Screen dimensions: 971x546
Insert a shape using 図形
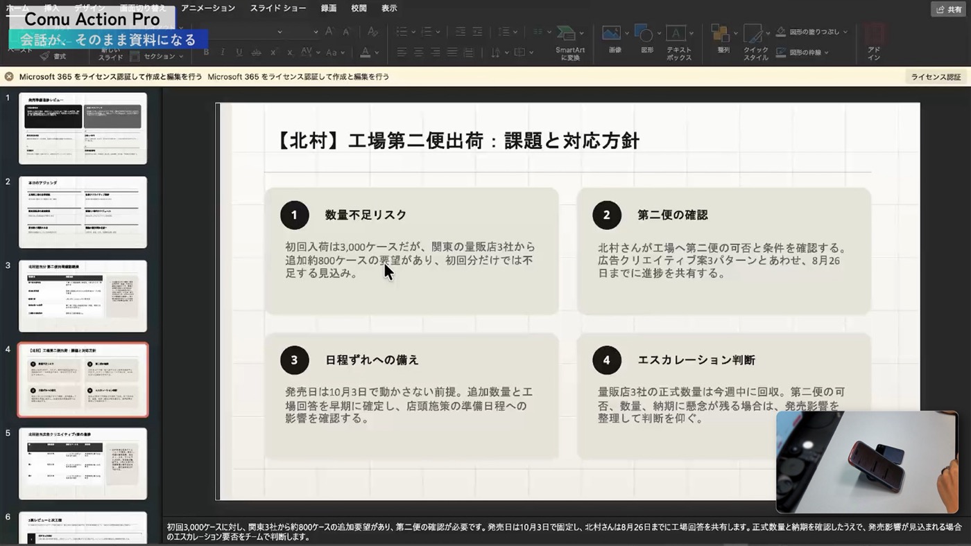pos(646,40)
